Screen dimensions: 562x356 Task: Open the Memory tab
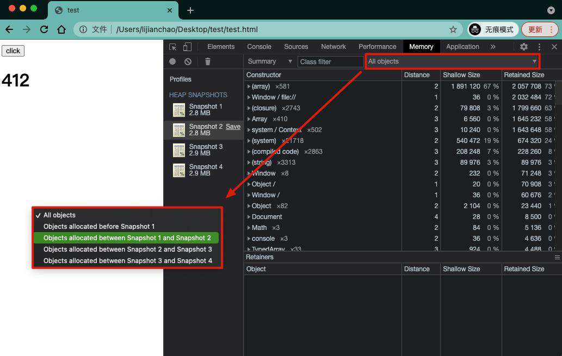coord(421,47)
